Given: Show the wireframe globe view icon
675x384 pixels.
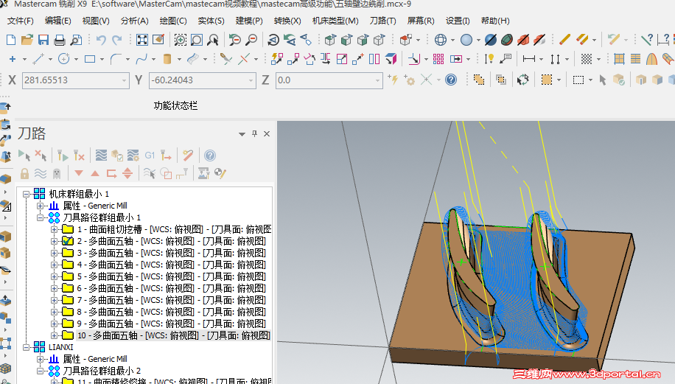Looking at the screenshot, I should [441, 40].
